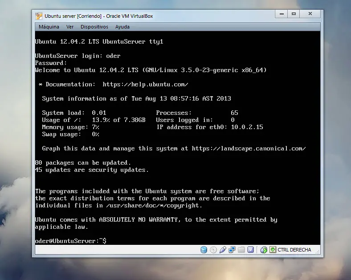This screenshot has height=280, width=351.
Task: Open the Máquina menu
Action: (49, 27)
